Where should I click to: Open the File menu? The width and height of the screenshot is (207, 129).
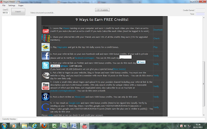coord(4,5)
